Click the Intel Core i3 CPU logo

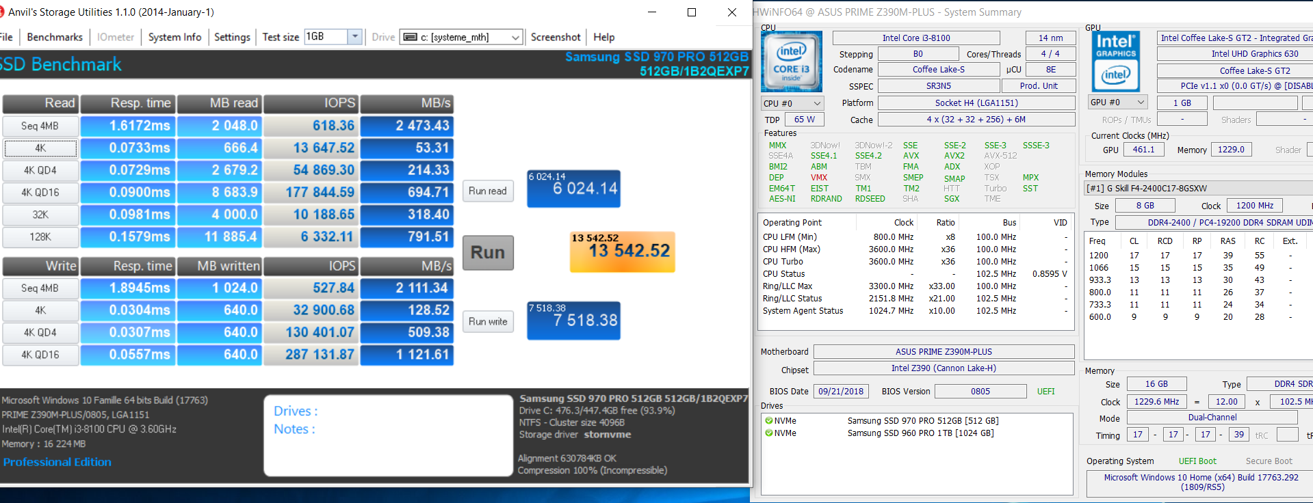[792, 62]
